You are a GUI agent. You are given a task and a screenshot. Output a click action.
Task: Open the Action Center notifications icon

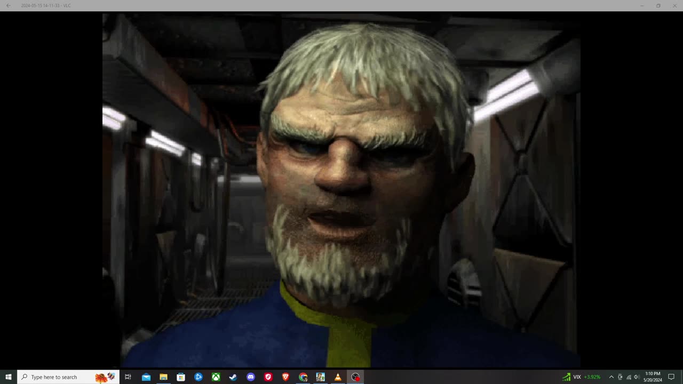[x=671, y=377]
